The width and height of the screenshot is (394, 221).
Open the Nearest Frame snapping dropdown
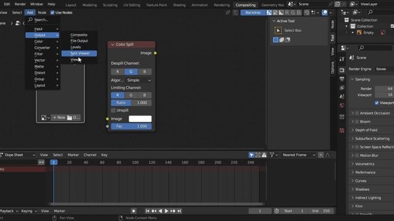coord(299,155)
